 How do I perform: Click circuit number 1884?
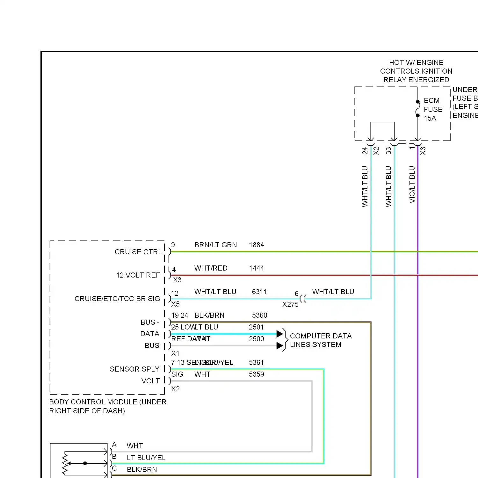coord(257,245)
